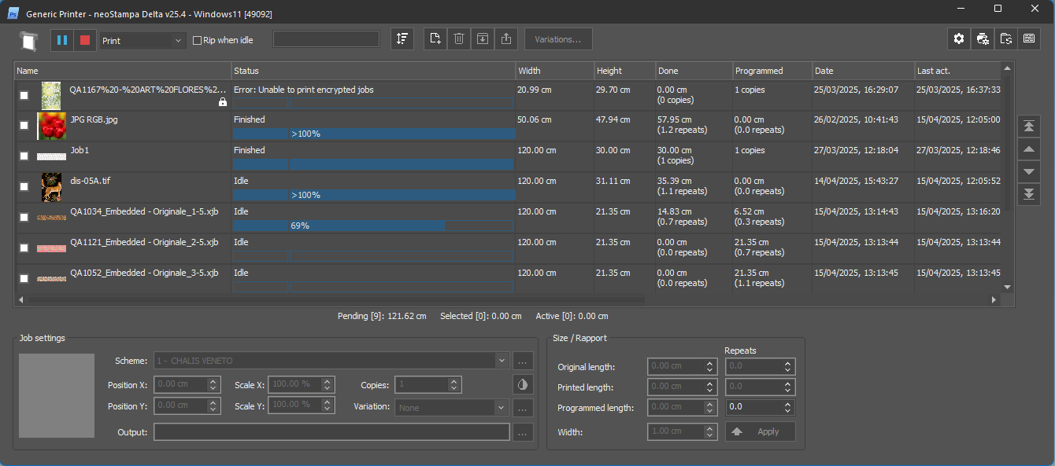Tick the checkbox for dis-05A.tif

tap(24, 186)
